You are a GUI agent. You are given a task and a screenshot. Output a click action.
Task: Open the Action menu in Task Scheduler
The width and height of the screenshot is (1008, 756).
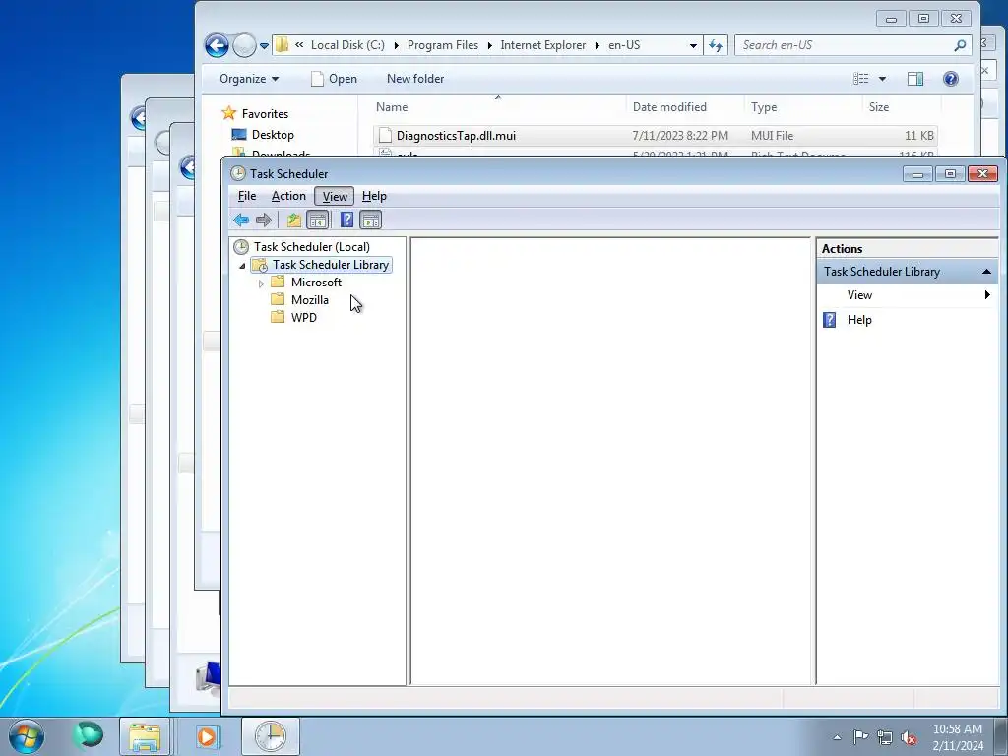pyautogui.click(x=288, y=196)
